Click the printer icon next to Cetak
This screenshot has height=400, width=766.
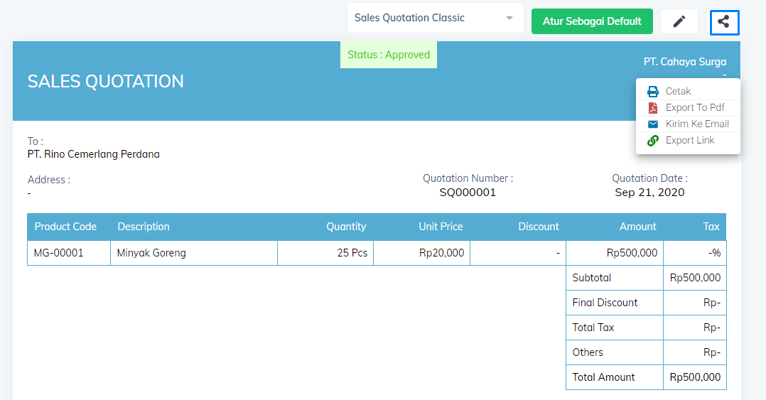(x=652, y=92)
